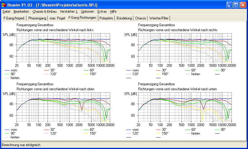248x149 pixels.
Task: Open the Bearbeiten menu
Action: pos(21,11)
